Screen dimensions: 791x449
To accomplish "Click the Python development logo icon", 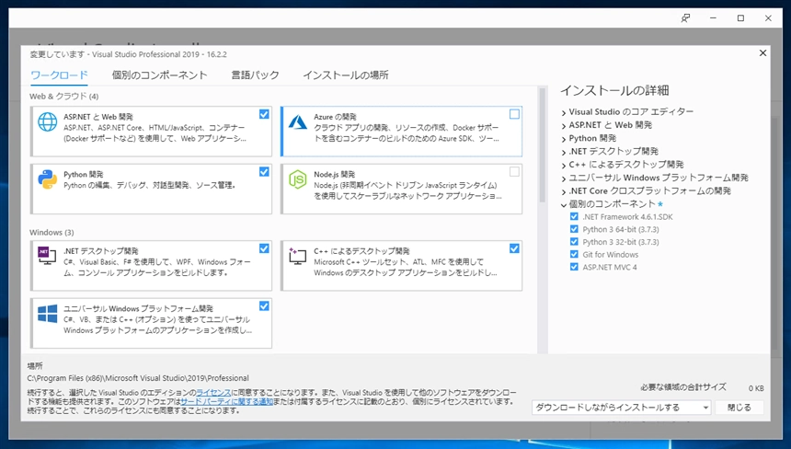I will click(x=48, y=179).
